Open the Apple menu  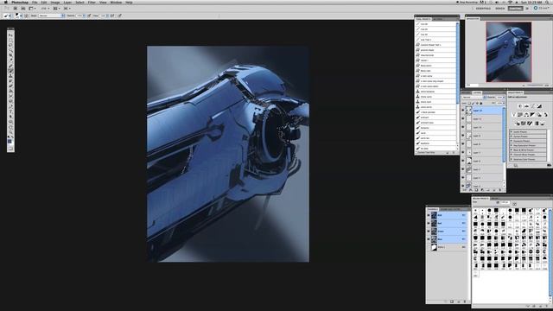(5, 2)
